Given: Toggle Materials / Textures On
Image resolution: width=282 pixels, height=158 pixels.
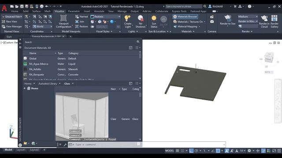Looking at the screenshot, I should [x=188, y=22].
